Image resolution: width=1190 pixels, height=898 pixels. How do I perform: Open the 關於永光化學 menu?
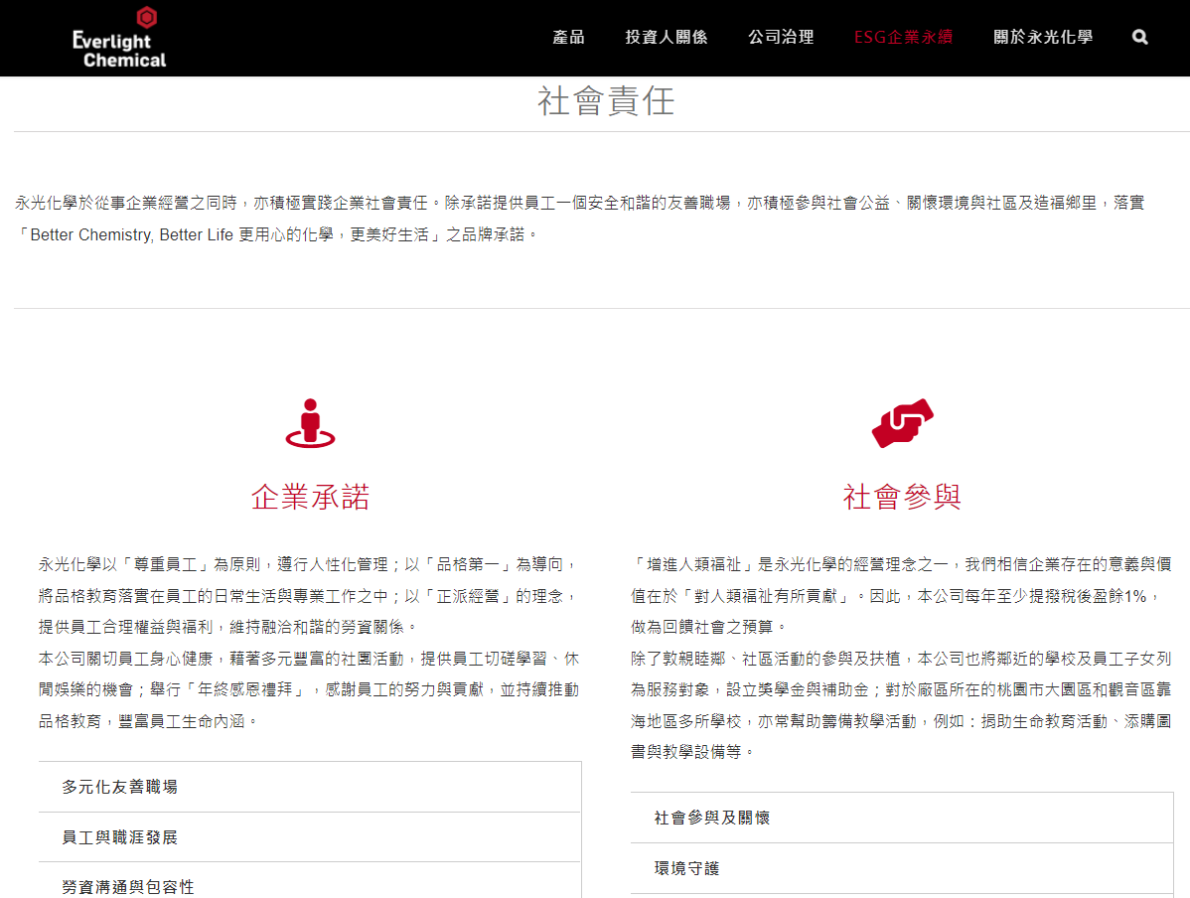(1042, 37)
